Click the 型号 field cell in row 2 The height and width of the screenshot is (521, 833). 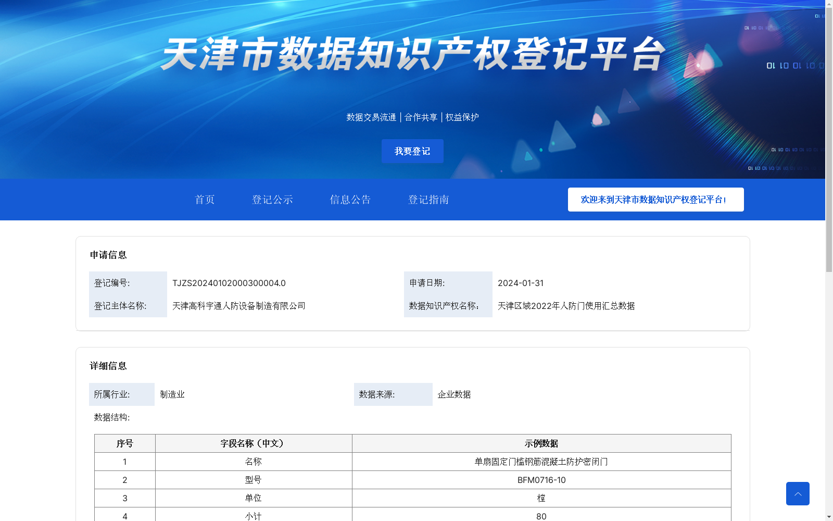(254, 480)
